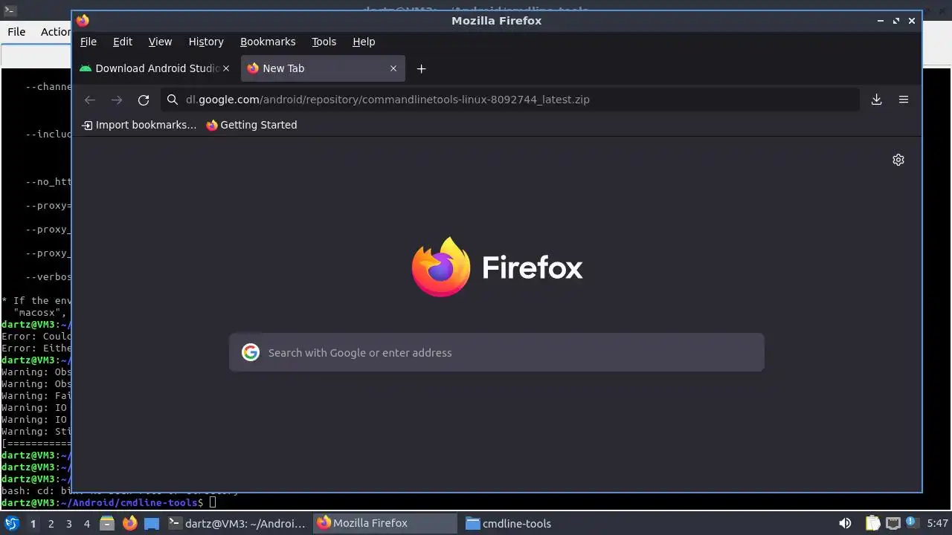Screen dimensions: 952x535
Task: Open the Firefox hamburger application menu
Action: [x=904, y=100]
